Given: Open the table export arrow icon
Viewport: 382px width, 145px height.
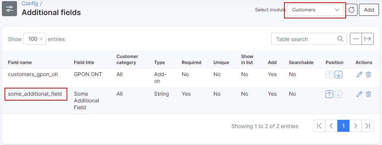Looking at the screenshot, I should (368, 39).
